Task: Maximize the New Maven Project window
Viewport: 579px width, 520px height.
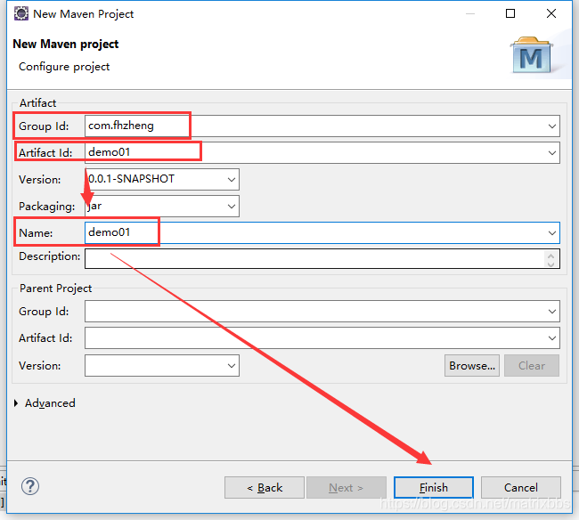Action: (x=510, y=13)
